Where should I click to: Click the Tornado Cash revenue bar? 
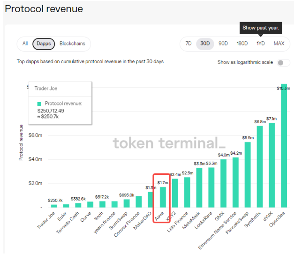click(78, 205)
